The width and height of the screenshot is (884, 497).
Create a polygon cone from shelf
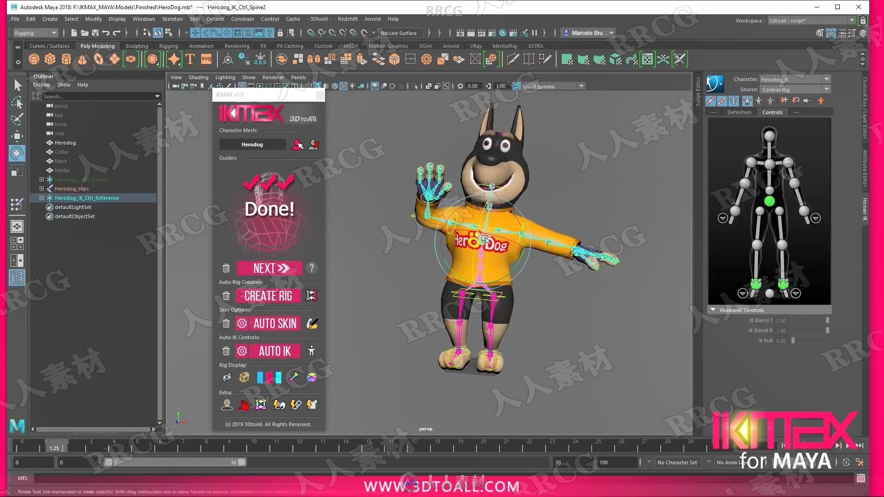[x=82, y=59]
